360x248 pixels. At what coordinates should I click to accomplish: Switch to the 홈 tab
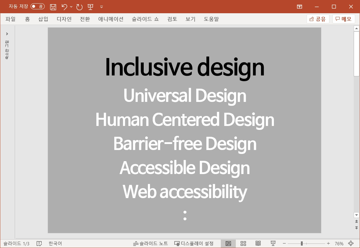27,19
